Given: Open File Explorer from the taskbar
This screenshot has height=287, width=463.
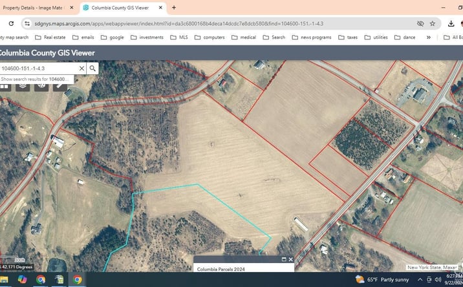Looking at the screenshot, I should [x=4, y=279].
